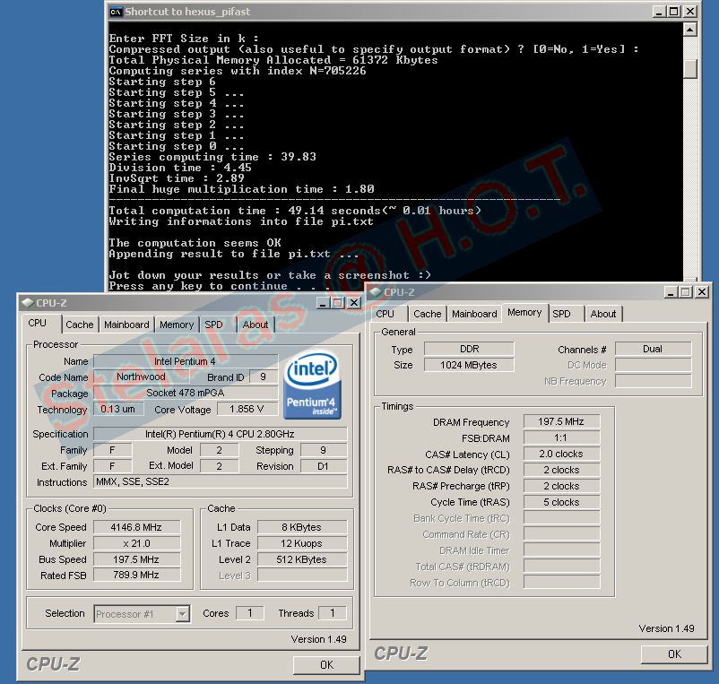Click the CPU-Z icon in right window title bar
The height and width of the screenshot is (684, 719).
tap(375, 292)
